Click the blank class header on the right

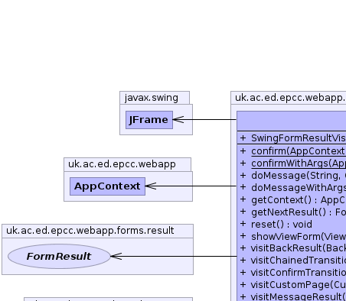(x=292, y=121)
